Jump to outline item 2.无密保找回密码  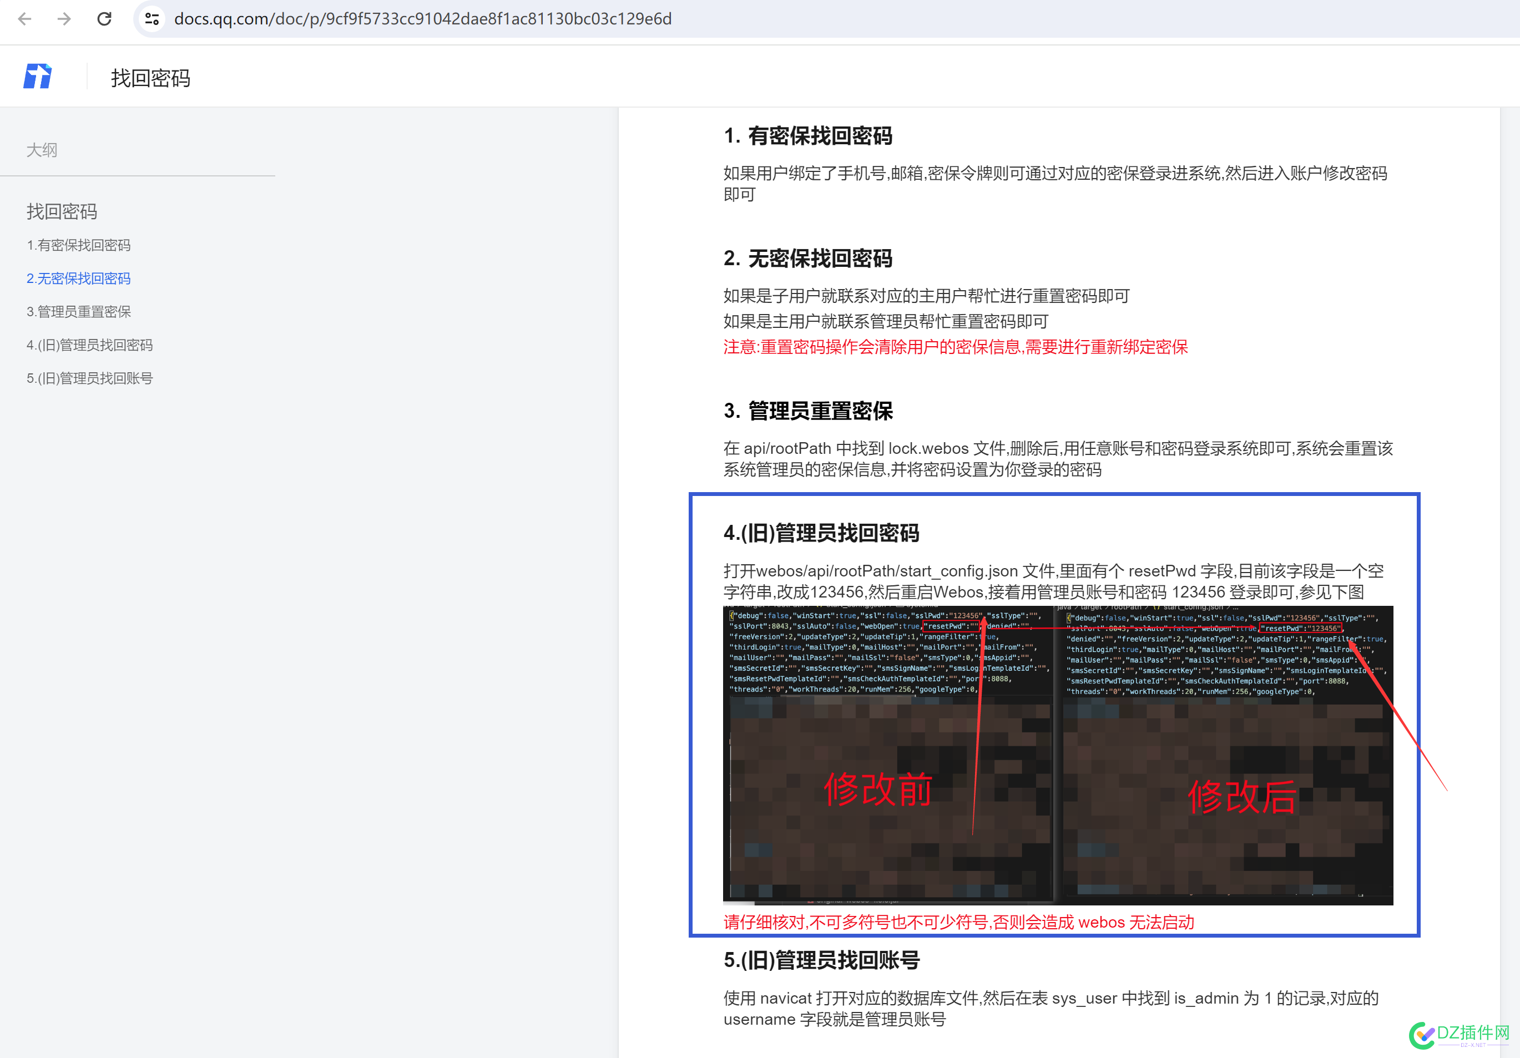coord(78,279)
